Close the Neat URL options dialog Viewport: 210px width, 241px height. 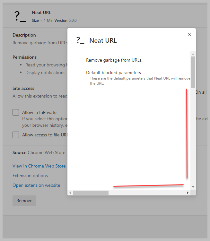coord(189,34)
